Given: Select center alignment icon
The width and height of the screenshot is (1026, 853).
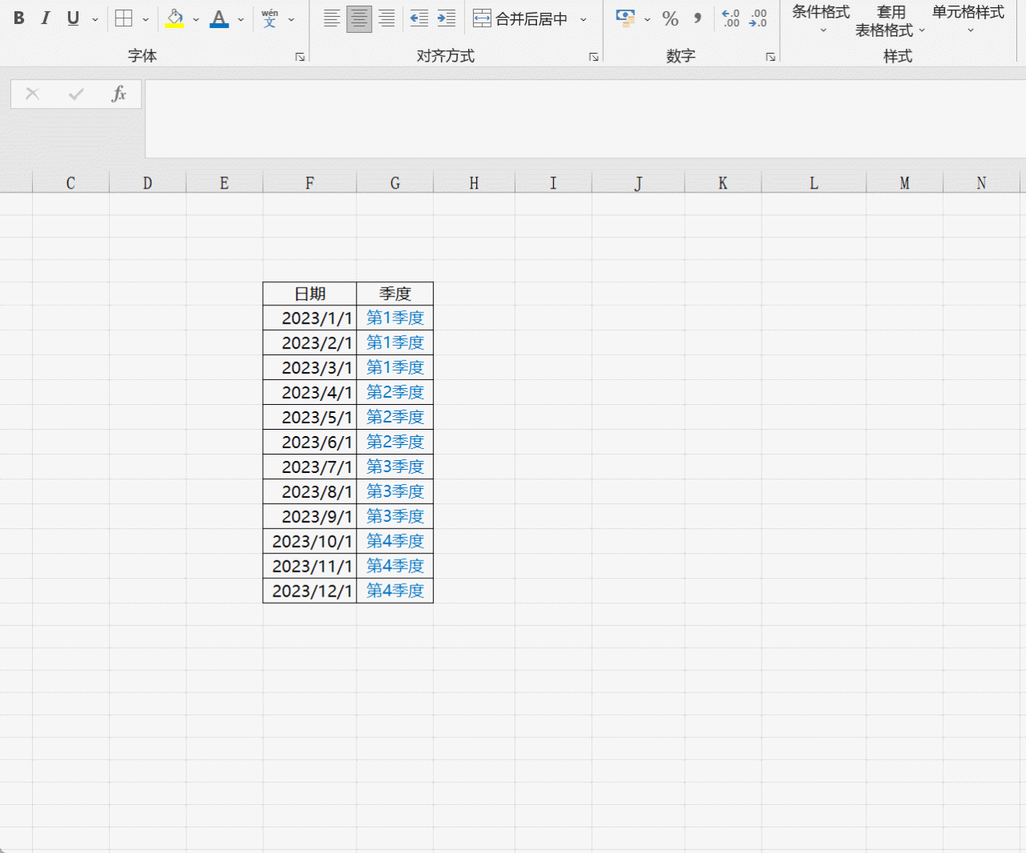Looking at the screenshot, I should pos(359,18).
